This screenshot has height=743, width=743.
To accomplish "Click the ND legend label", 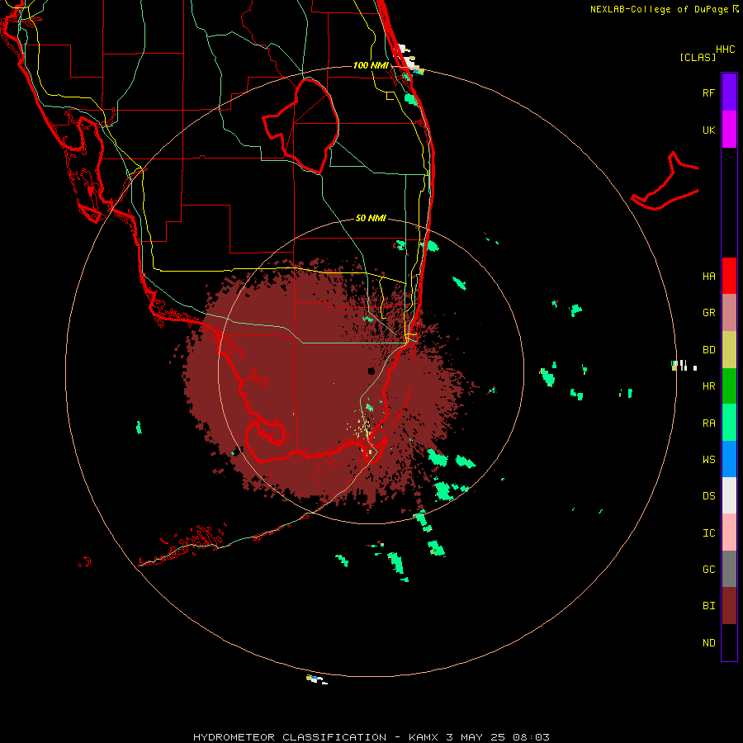I will tap(708, 643).
